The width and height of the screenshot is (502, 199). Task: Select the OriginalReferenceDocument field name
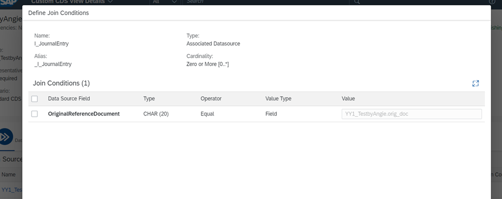tap(84, 114)
